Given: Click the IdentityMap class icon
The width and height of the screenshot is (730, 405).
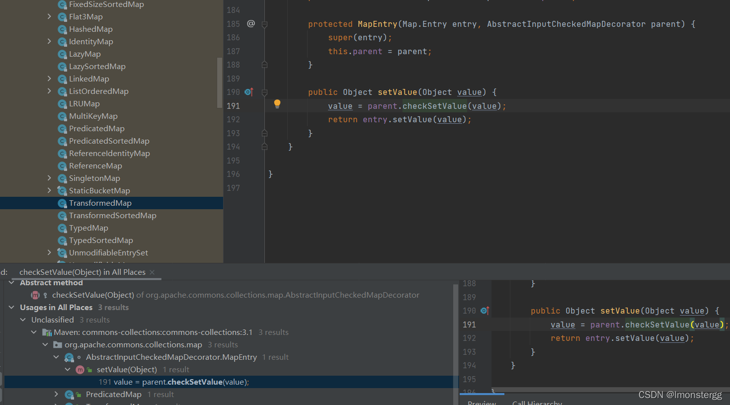Looking at the screenshot, I should pos(62,42).
